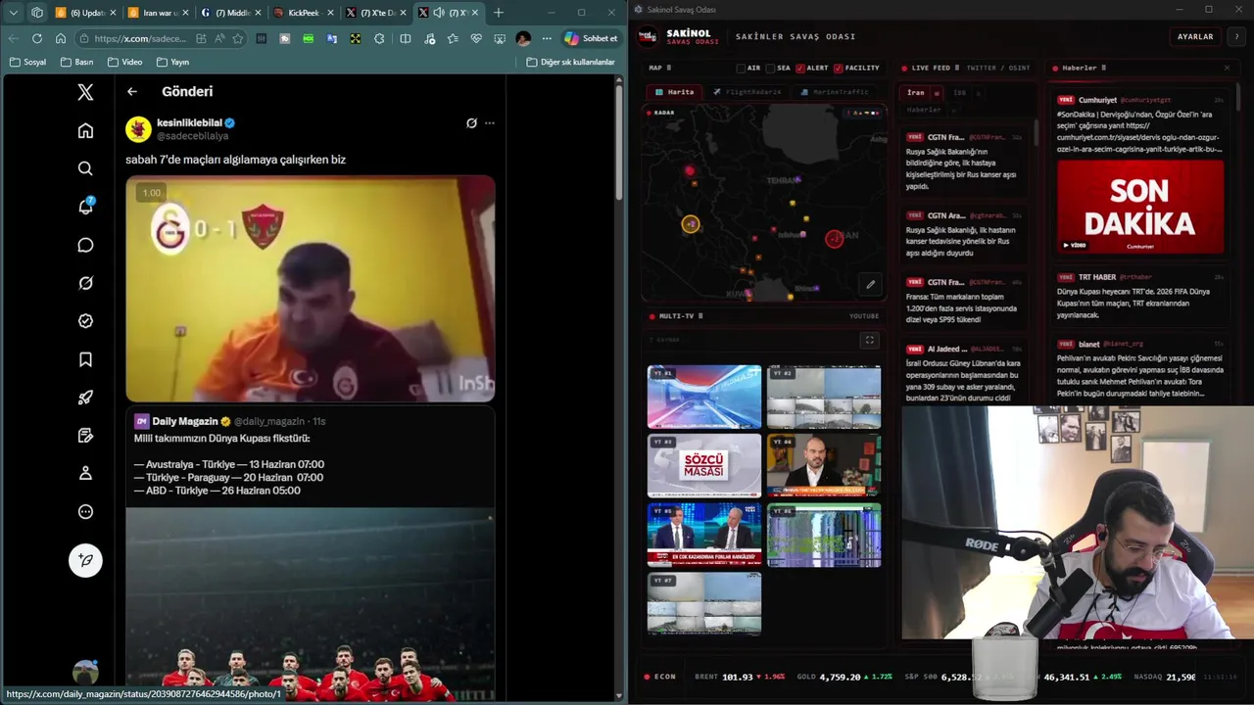
Task: Play the Son Dakika Cumhuriyet video
Action: [x=1140, y=207]
